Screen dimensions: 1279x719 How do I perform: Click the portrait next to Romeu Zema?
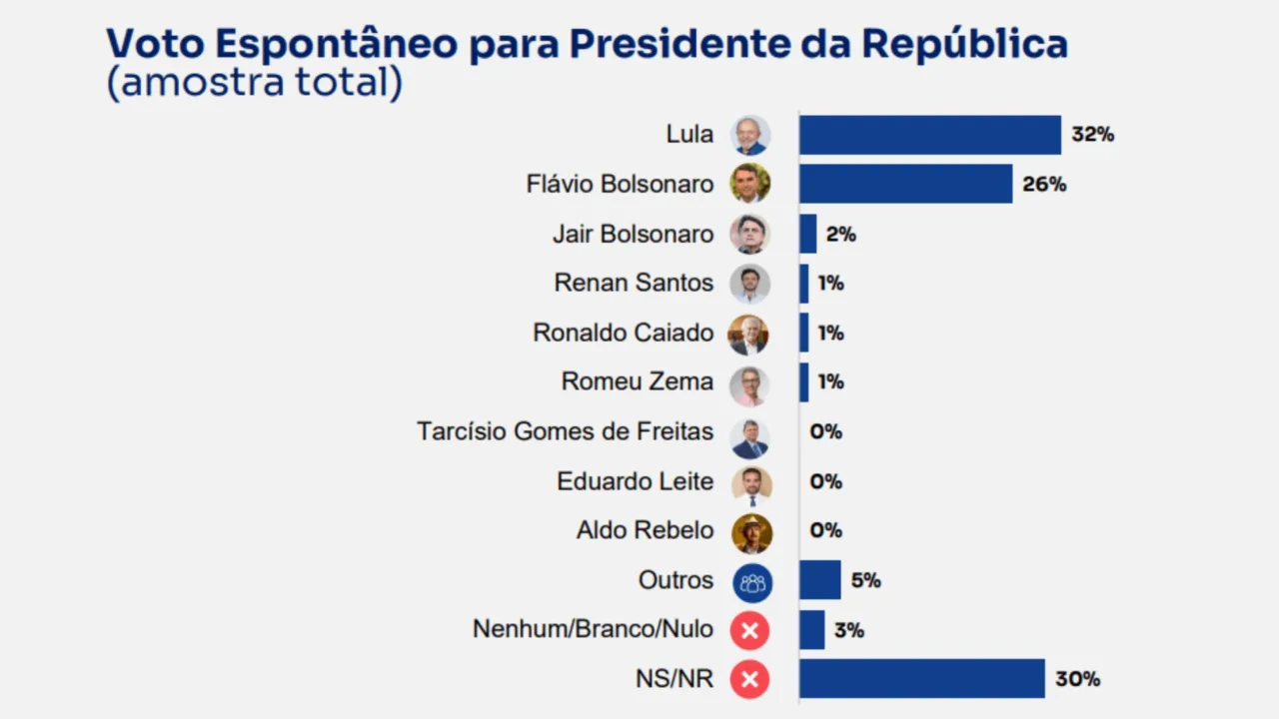pos(749,383)
